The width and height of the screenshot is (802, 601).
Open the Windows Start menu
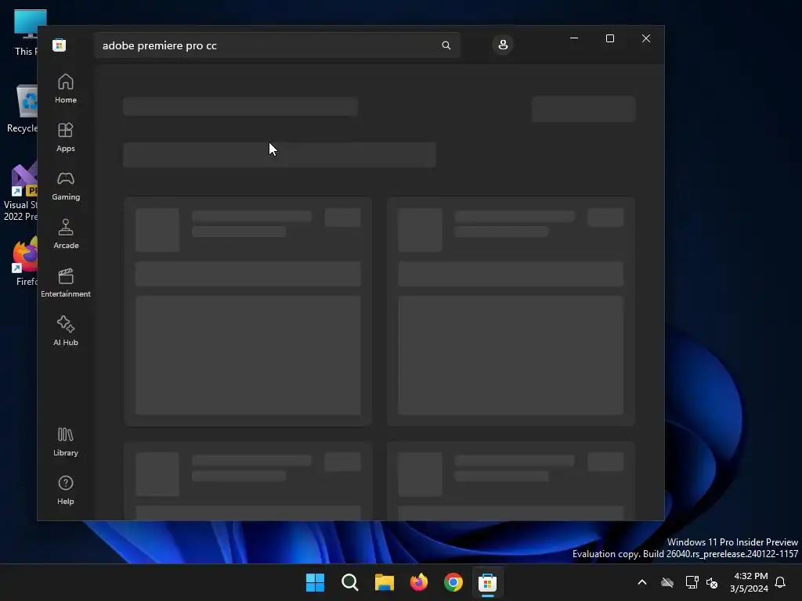[x=315, y=582]
